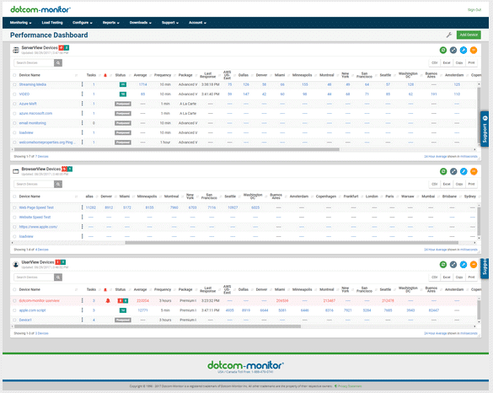Image resolution: width=493 pixels, height=393 pixels.
Task: Click the orange circular icon in ServerView panel
Action: pyautogui.click(x=474, y=50)
